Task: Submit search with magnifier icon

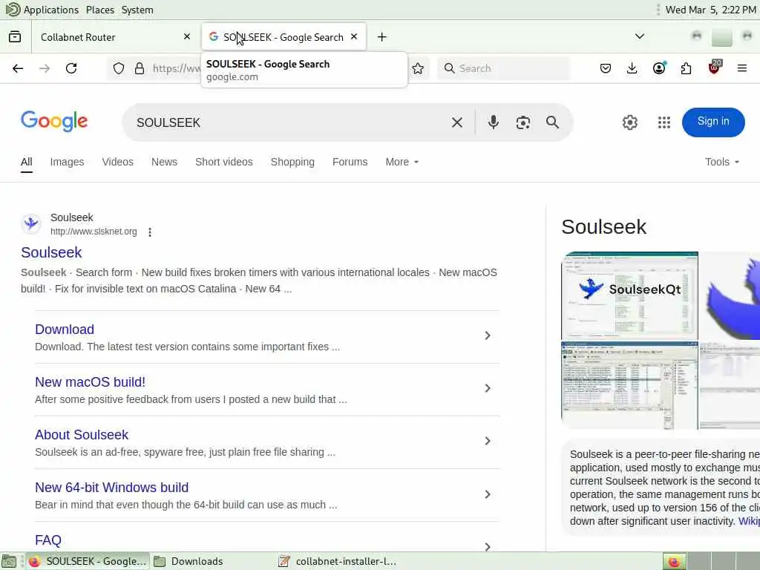Action: tap(552, 122)
